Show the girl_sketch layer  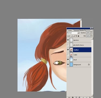[68, 45]
